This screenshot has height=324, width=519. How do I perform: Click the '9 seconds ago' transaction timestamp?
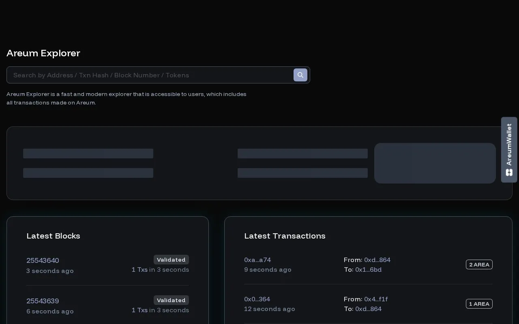pos(268,270)
